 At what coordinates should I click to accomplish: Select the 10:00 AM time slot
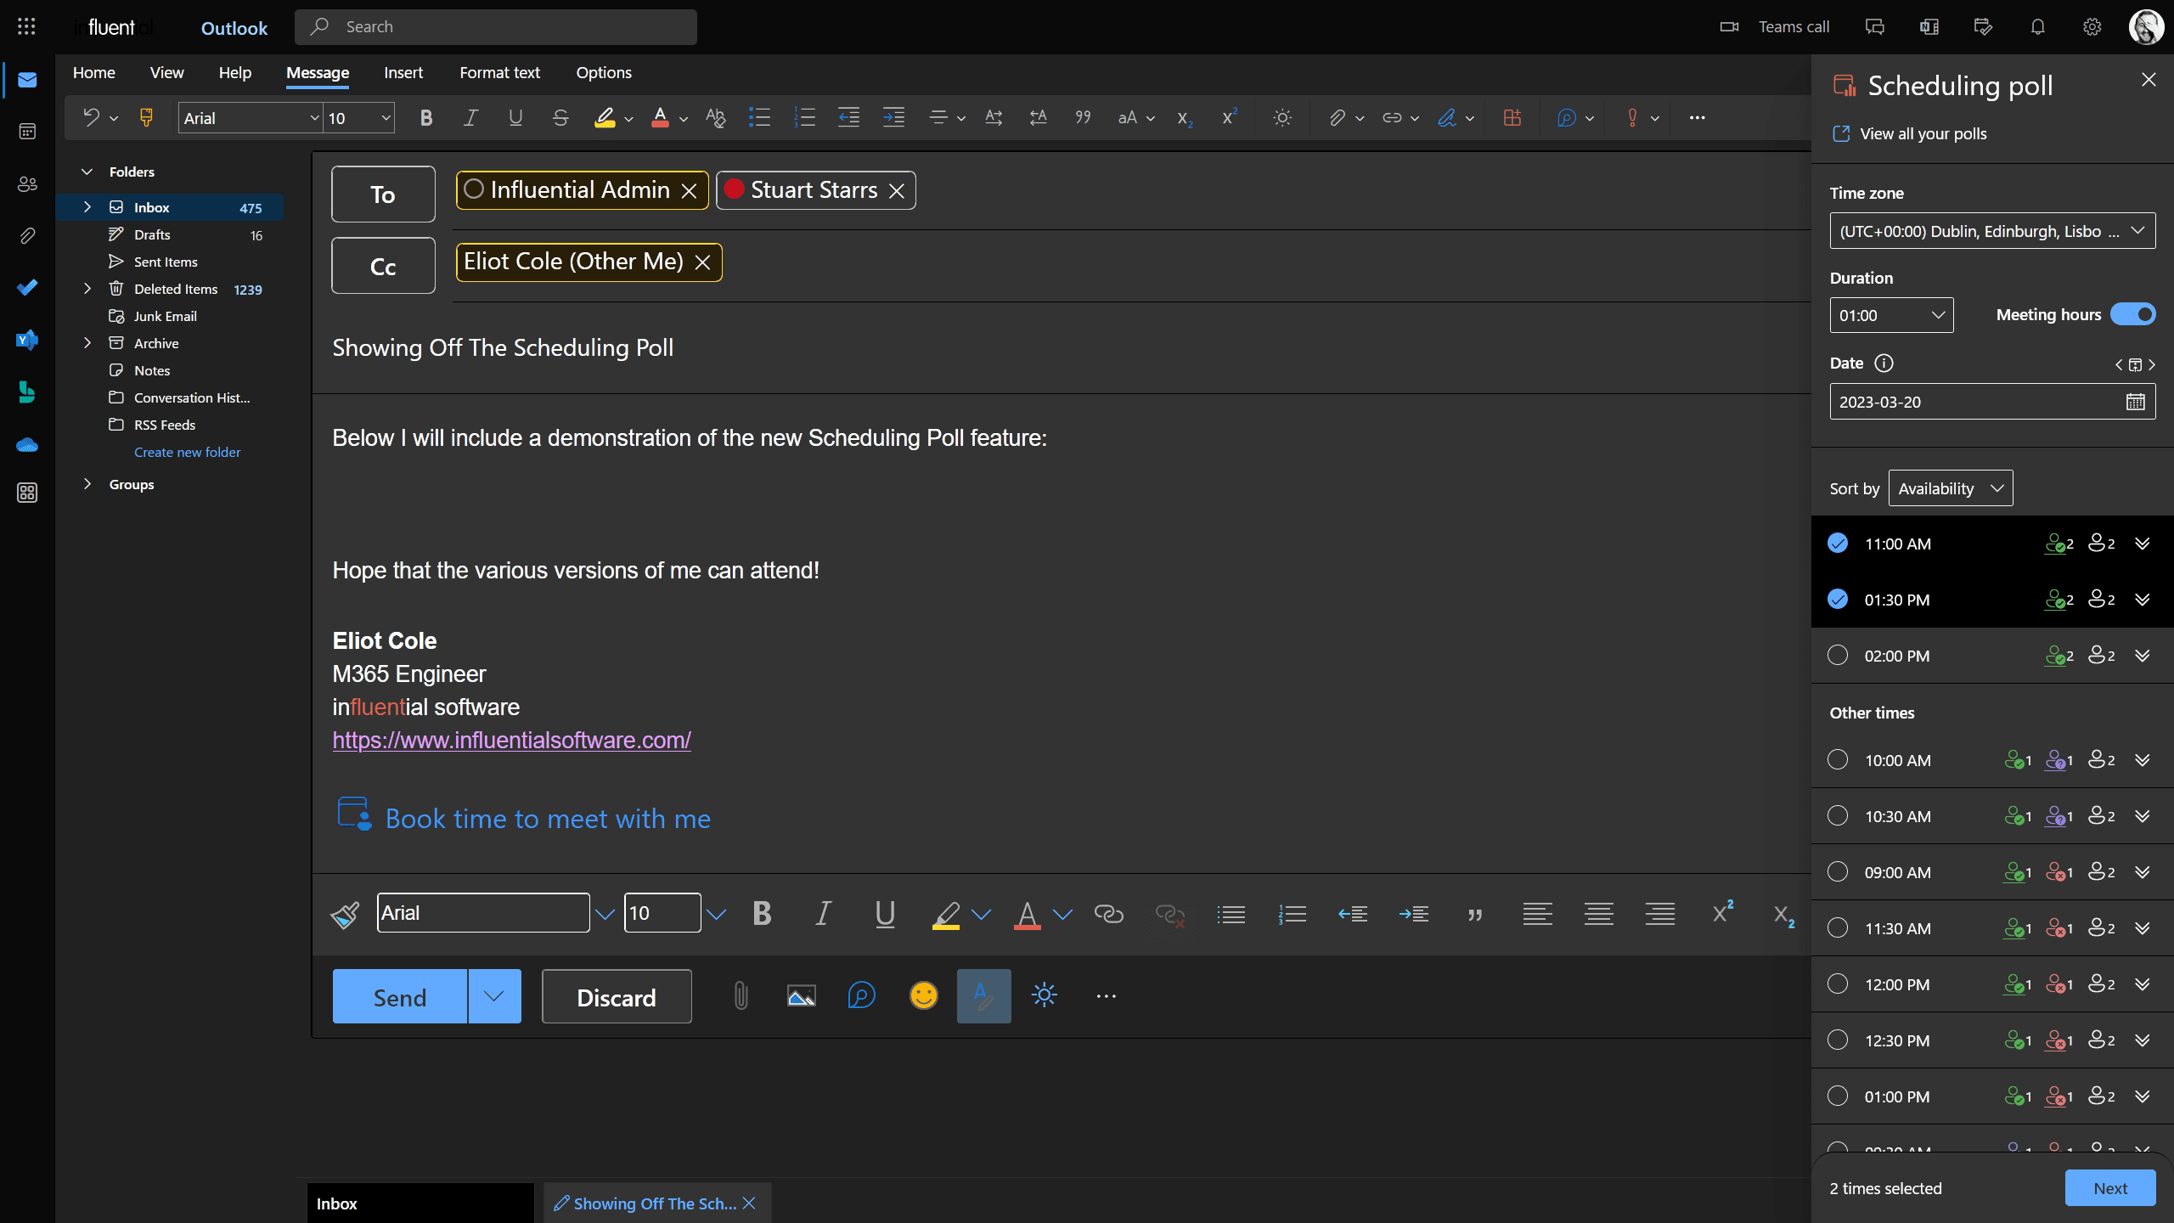pyautogui.click(x=1837, y=760)
